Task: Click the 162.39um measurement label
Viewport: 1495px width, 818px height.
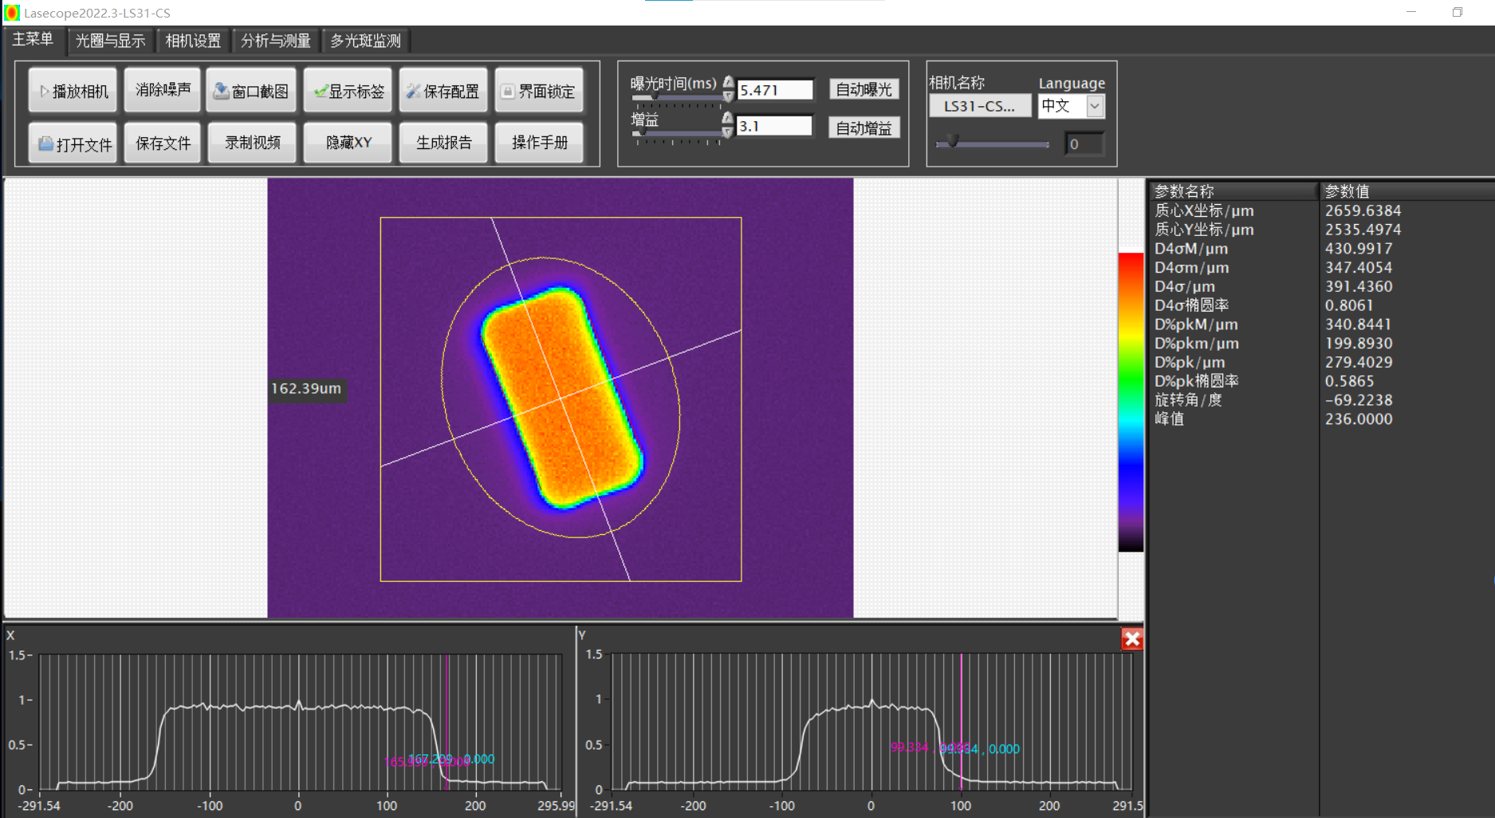Action: click(x=306, y=388)
